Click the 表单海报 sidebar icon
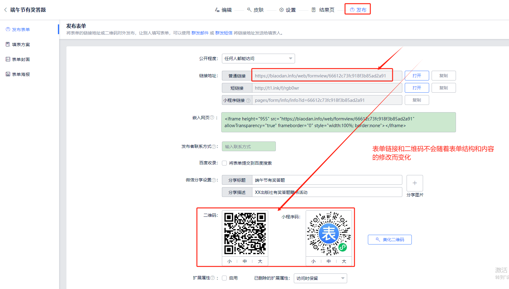509x289 pixels. click(x=8, y=74)
